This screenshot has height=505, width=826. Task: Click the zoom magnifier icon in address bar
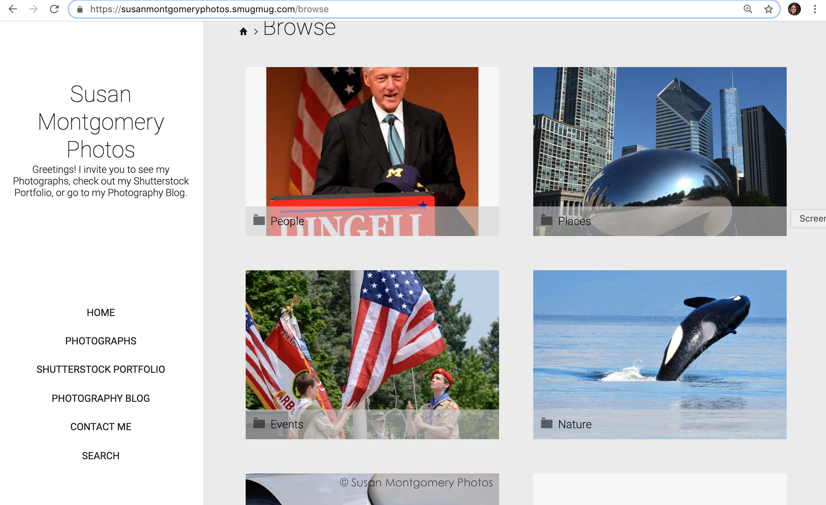click(748, 9)
